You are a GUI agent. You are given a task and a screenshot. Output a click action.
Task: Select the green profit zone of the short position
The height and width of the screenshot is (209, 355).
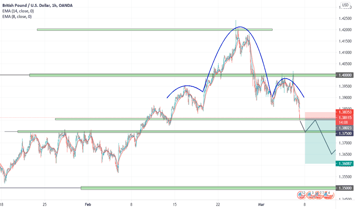pyautogui.click(x=320, y=141)
